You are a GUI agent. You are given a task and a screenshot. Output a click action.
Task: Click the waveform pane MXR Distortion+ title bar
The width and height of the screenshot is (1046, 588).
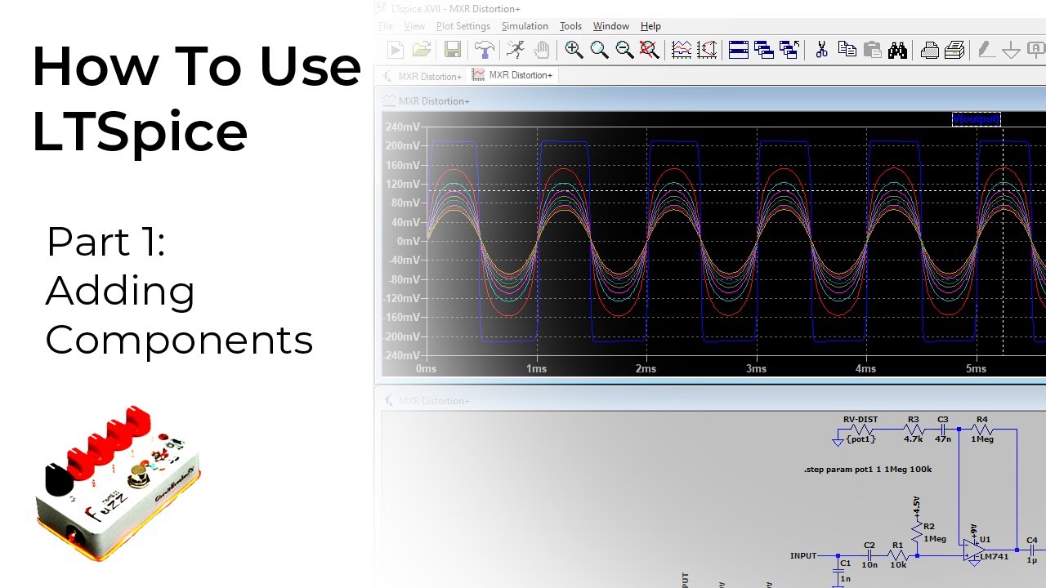pyautogui.click(x=709, y=101)
